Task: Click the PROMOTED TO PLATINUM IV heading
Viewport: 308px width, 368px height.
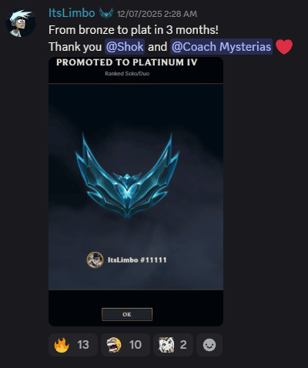Action: pyautogui.click(x=127, y=62)
